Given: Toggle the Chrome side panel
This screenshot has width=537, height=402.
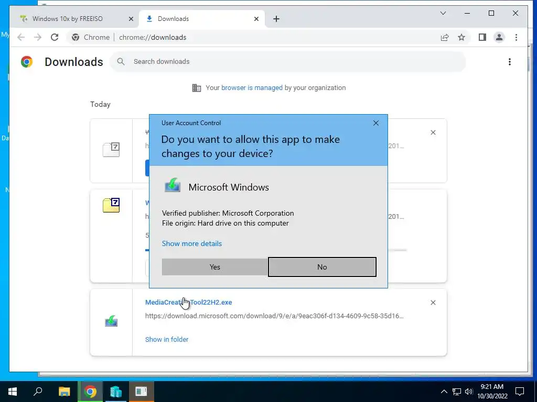Looking at the screenshot, I should [482, 37].
